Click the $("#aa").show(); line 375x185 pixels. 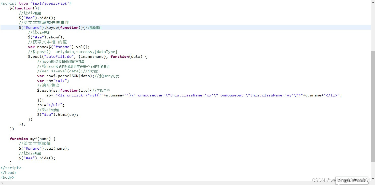(46, 37)
